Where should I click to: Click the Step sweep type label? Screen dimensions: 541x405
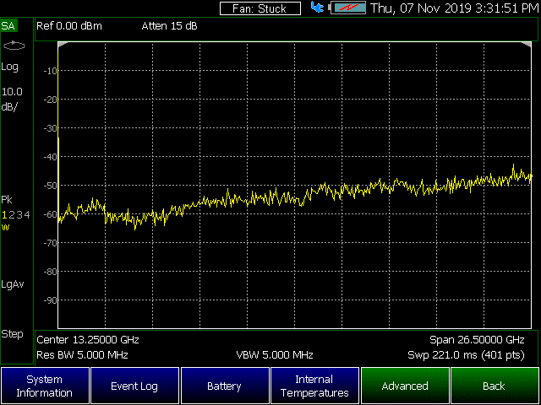point(12,334)
